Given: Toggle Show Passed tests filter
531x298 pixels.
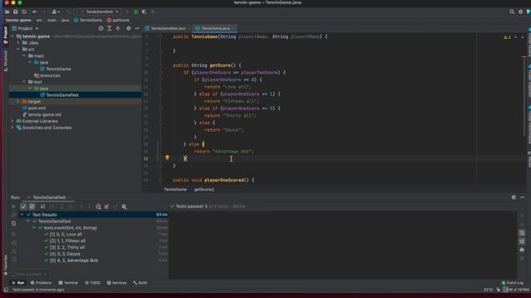Looking at the screenshot, I should point(23,206).
